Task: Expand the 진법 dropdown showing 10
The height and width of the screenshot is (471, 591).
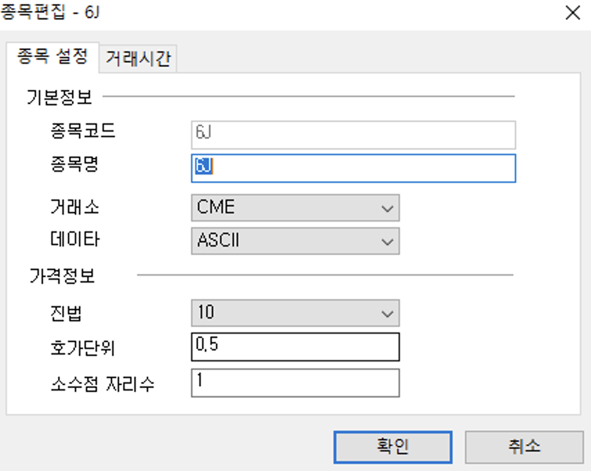Action: tap(295, 312)
